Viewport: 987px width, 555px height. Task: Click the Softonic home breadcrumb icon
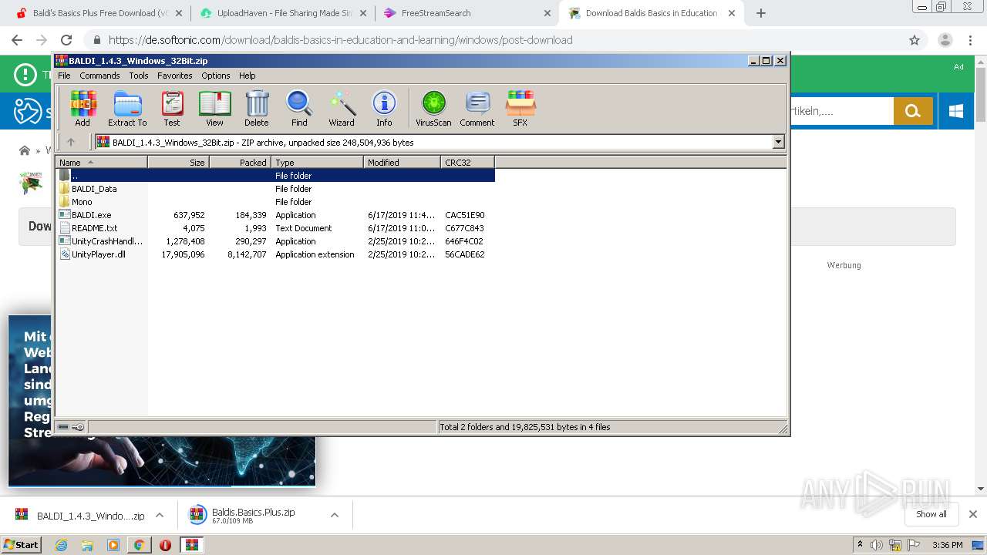[25, 150]
